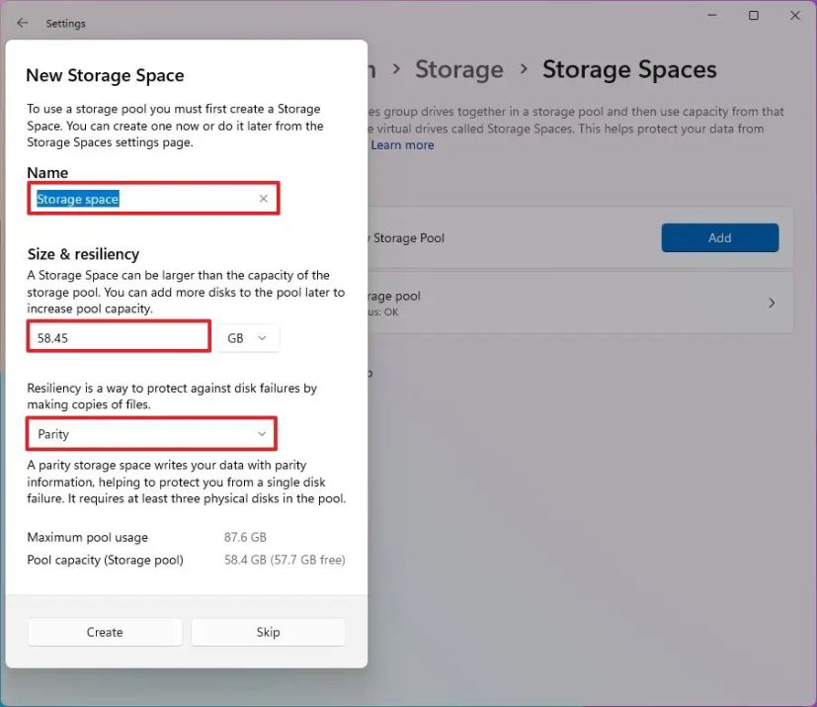
Task: Close the Settings window
Action: (795, 16)
